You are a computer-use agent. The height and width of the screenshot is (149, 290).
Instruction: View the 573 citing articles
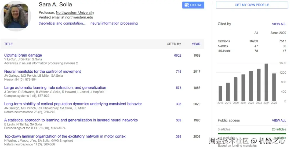pyautogui.click(x=179, y=88)
